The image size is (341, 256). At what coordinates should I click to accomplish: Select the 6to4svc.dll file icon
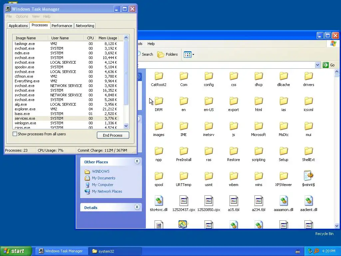pos(159,201)
